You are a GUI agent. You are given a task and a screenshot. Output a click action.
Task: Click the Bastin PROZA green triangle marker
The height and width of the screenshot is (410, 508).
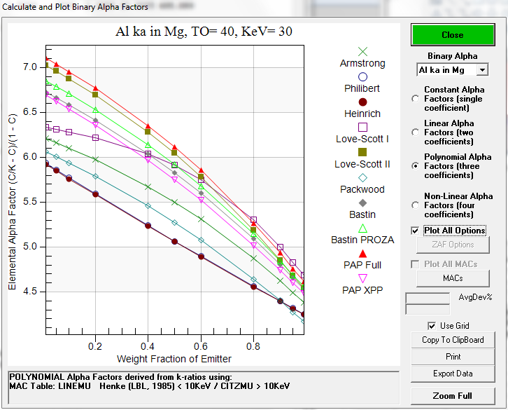pyautogui.click(x=362, y=228)
